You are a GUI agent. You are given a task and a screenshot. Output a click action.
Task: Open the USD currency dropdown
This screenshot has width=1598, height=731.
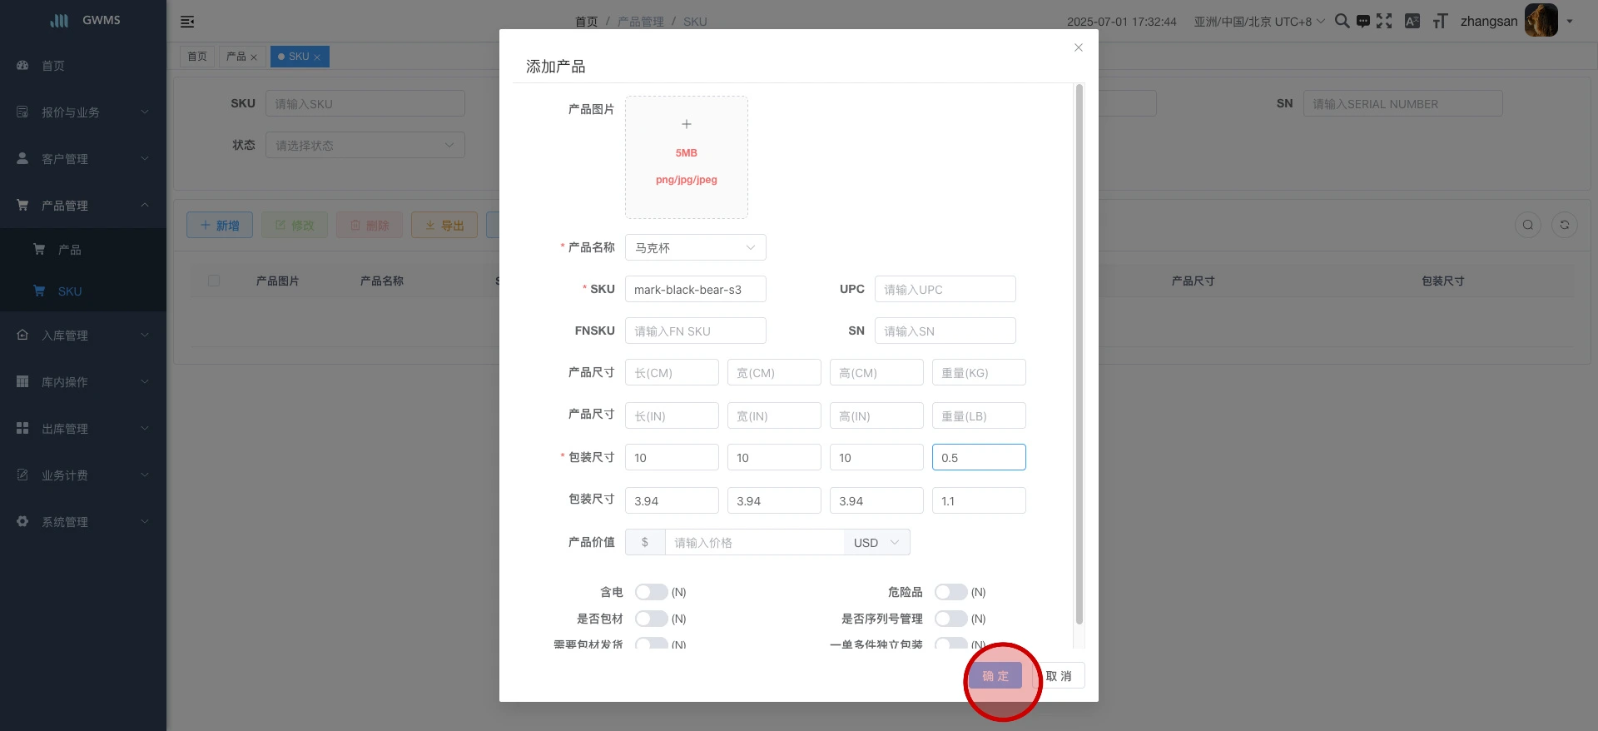(876, 542)
